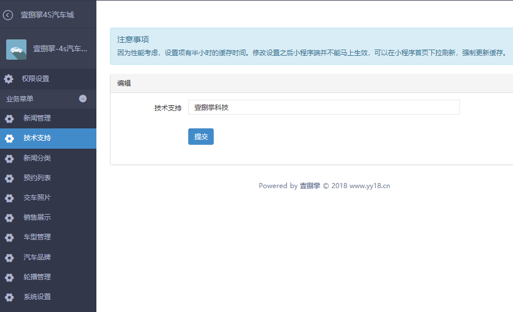Click the 编辑 panel heading
This screenshot has width=513, height=312.
click(124, 83)
